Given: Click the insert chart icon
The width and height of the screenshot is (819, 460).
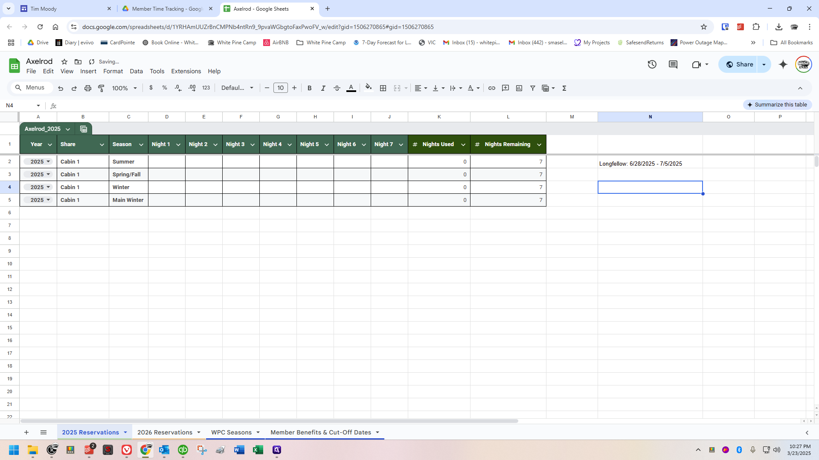Looking at the screenshot, I should [x=519, y=88].
